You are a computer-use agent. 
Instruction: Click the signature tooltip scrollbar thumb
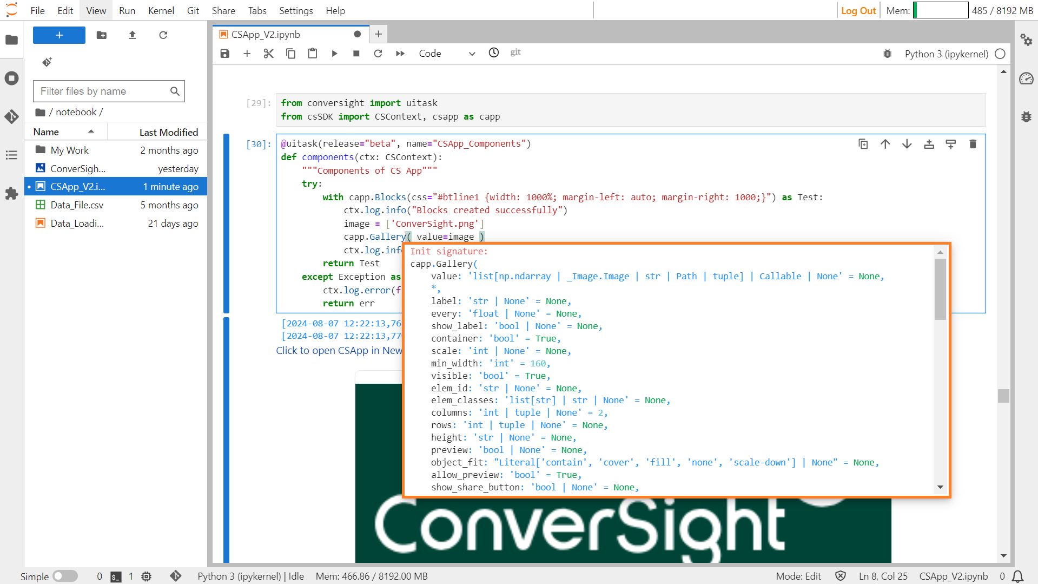tap(940, 289)
